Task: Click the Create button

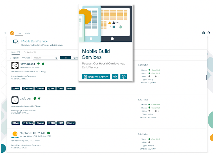Action: pyautogui.click(x=26, y=58)
